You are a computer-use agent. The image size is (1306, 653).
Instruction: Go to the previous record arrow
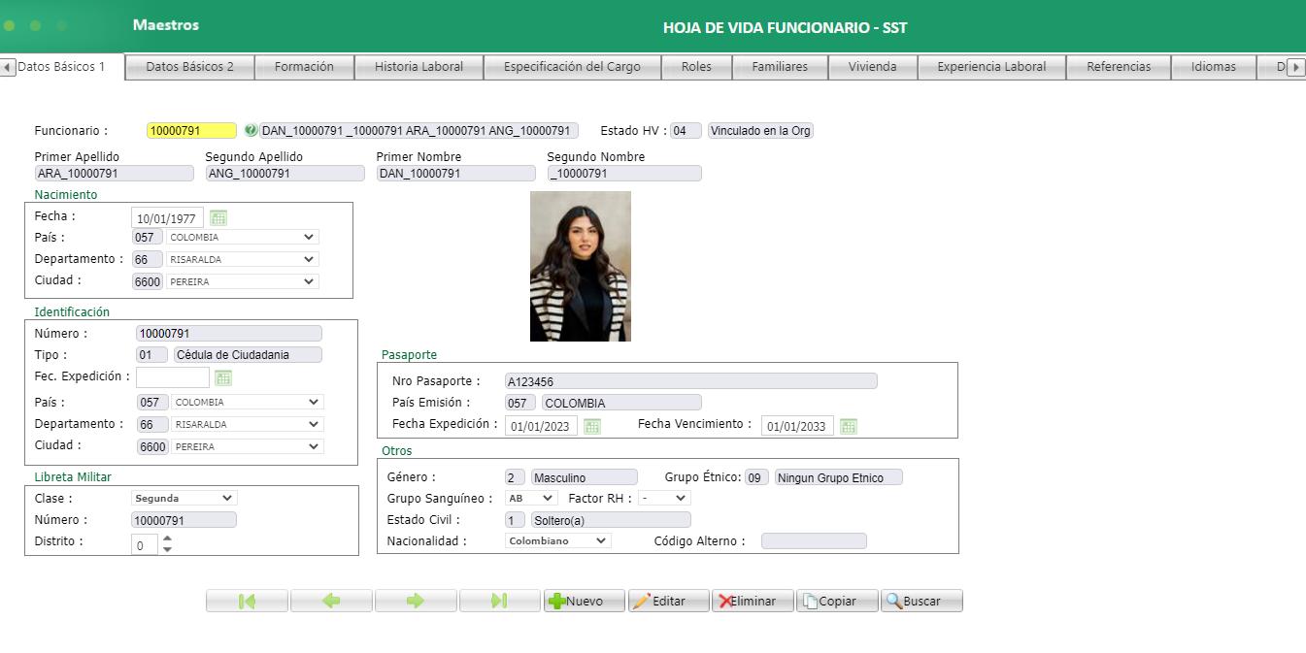pyautogui.click(x=331, y=601)
